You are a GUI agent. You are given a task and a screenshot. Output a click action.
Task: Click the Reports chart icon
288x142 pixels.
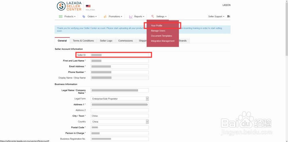coord(131,16)
